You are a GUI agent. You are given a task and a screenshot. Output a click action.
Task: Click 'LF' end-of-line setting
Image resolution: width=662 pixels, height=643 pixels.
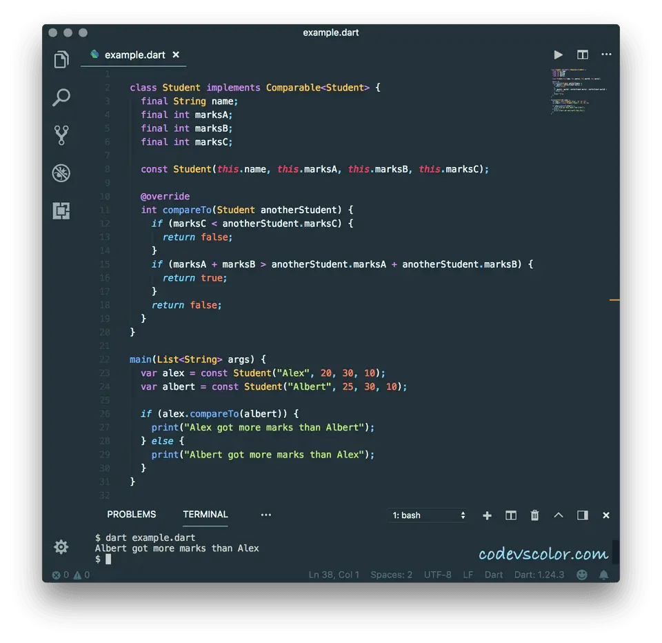468,575
